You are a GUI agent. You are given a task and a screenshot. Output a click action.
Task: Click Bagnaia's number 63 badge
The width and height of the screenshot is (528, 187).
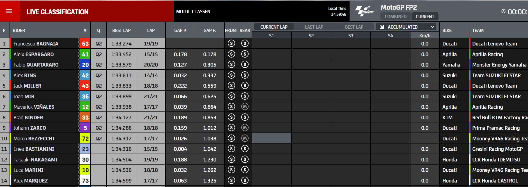(x=85, y=44)
